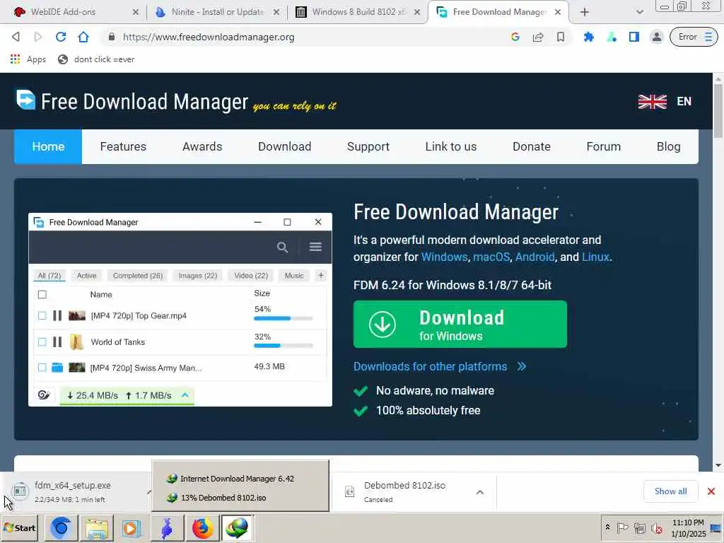Screen dimensions: 724x543
Task: Click Show all downloads button
Action: click(x=670, y=491)
